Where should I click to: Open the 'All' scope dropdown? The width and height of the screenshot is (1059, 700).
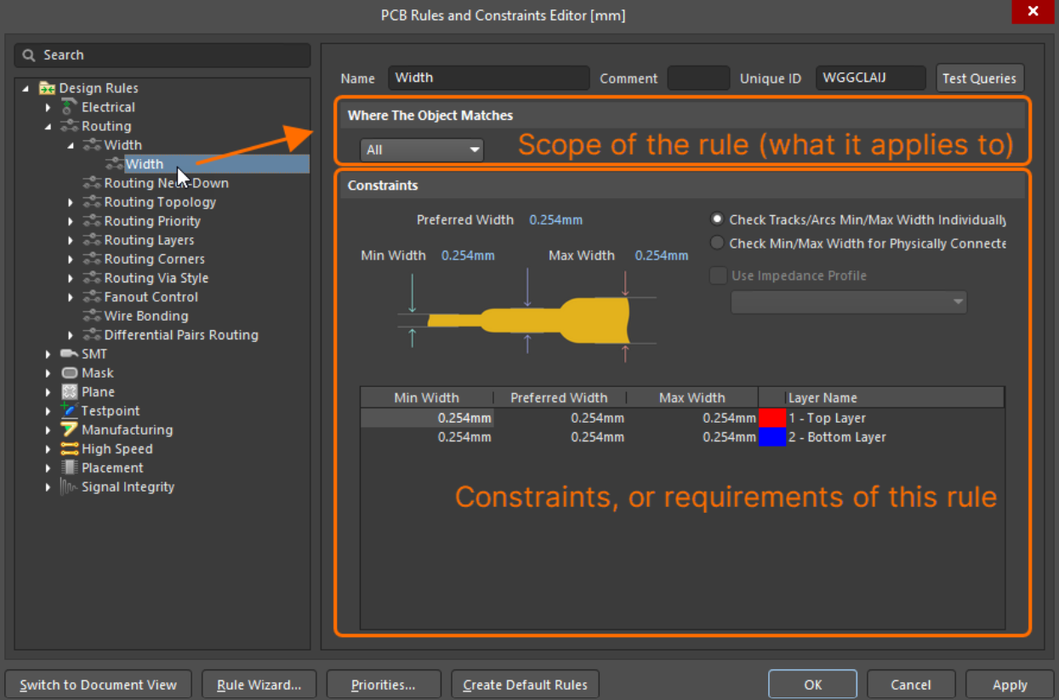coord(422,150)
